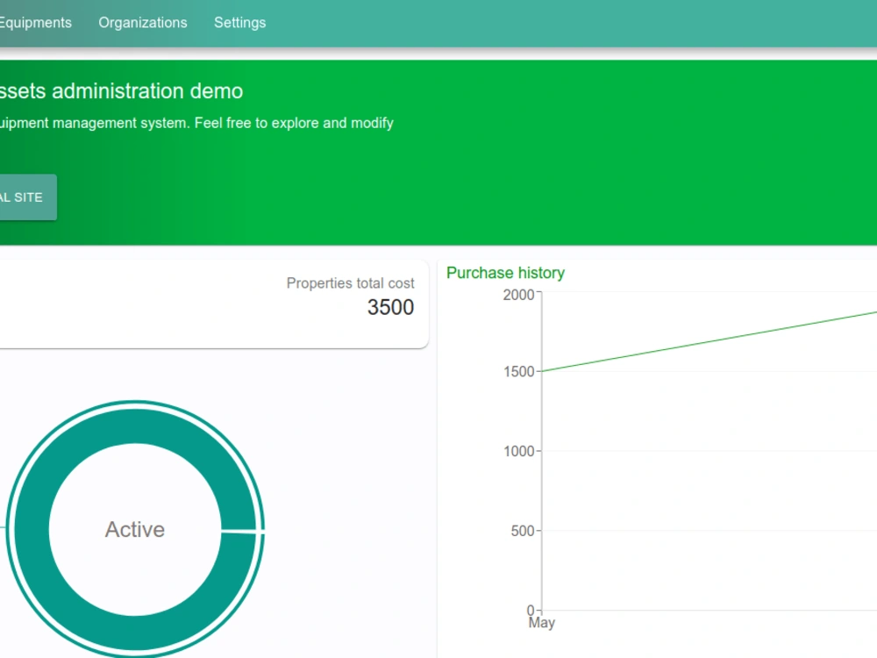877x658 pixels.
Task: Click the 1000 y-axis label
Action: click(x=518, y=451)
